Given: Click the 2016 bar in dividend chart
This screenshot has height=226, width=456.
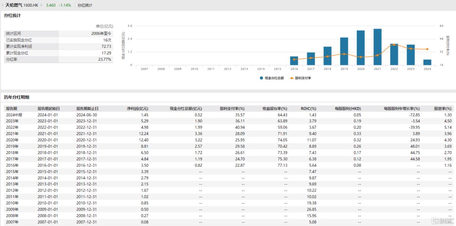Looking at the screenshot, I should [294, 61].
